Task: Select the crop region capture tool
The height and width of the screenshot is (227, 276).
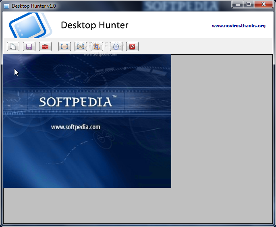Action: (x=97, y=47)
